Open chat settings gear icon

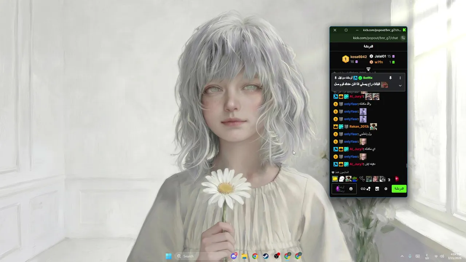point(386,189)
